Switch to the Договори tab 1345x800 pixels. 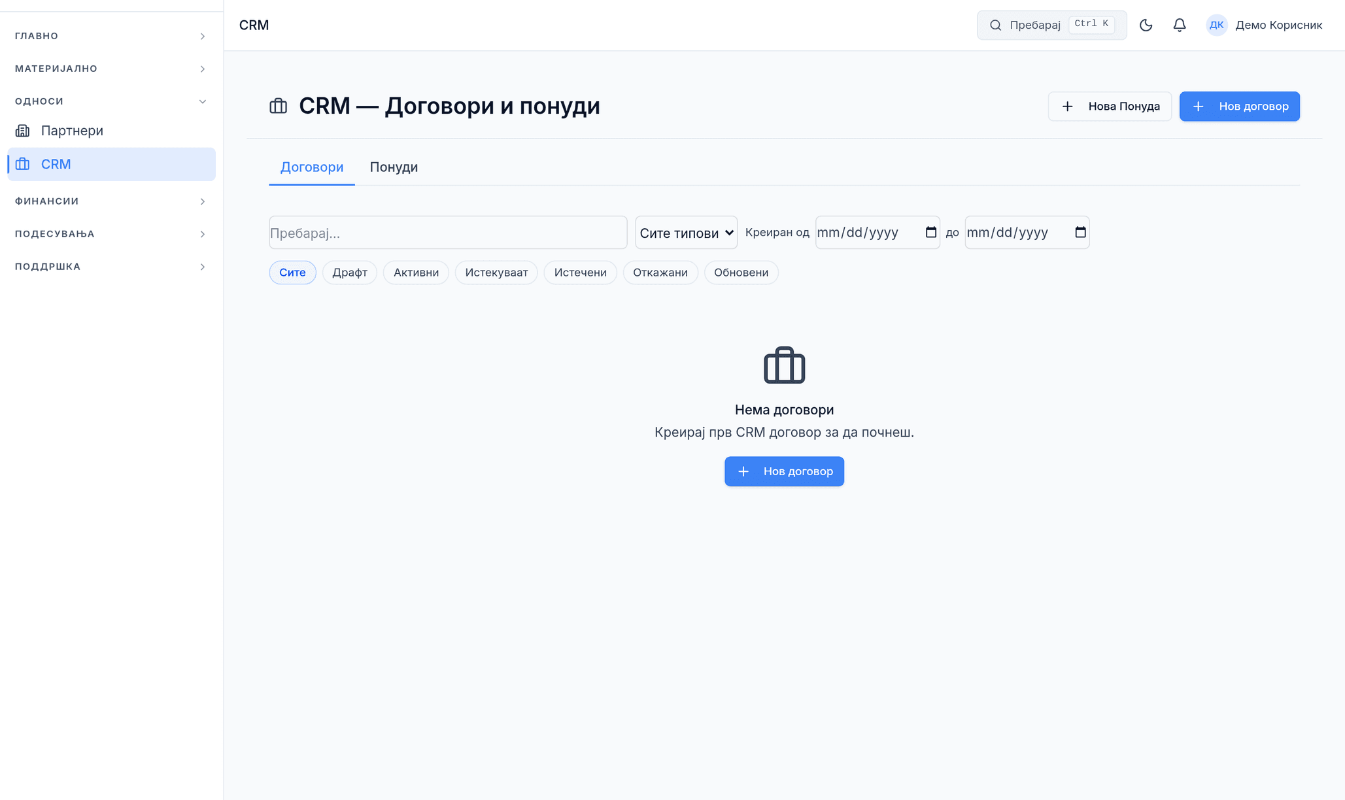pyautogui.click(x=312, y=167)
